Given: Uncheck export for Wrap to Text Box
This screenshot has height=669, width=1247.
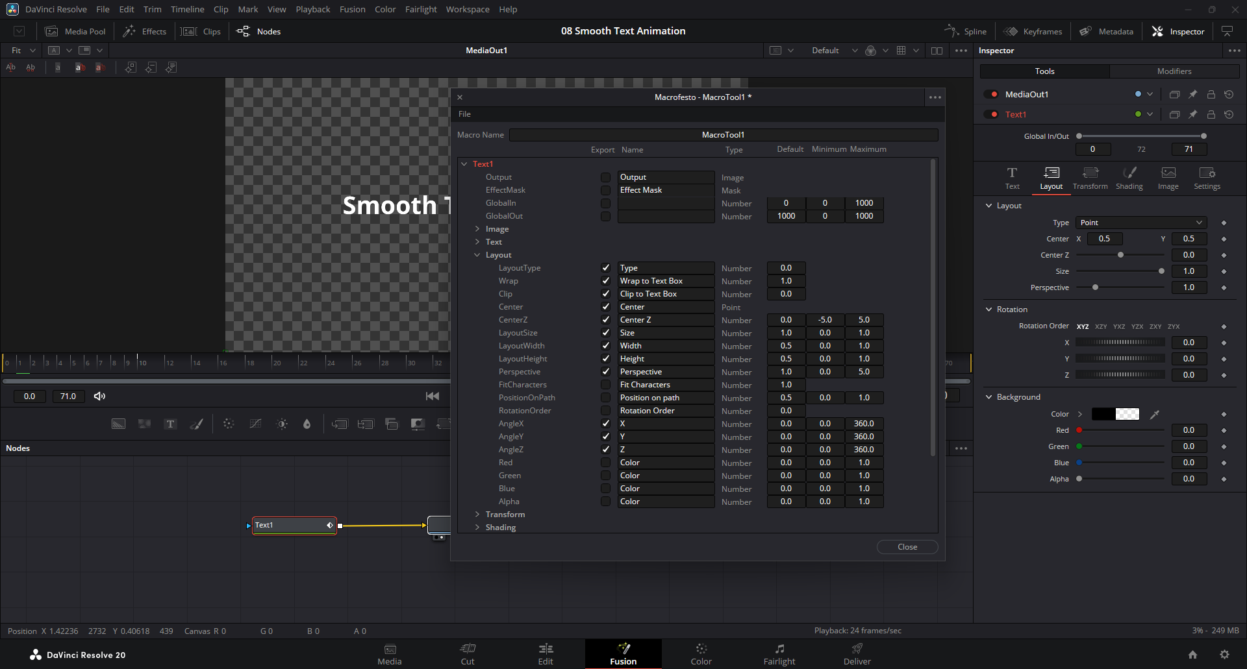Looking at the screenshot, I should point(605,281).
